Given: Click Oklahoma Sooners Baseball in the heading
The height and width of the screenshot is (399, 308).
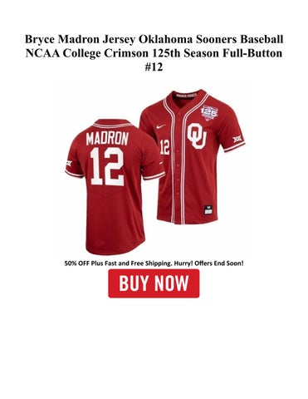Looking at the screenshot, I should coord(211,39).
